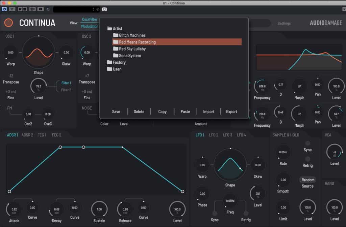Switch to the Modulation view
Screen dimensions: 346x227
click(x=90, y=26)
